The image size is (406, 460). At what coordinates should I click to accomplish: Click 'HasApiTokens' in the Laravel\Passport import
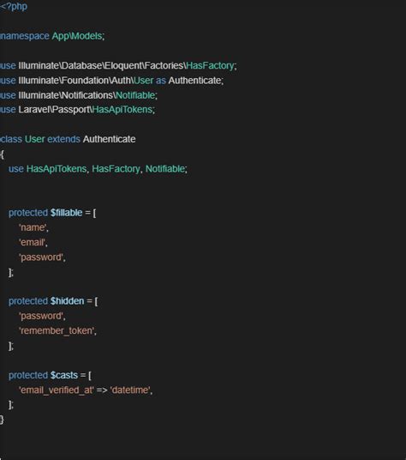tap(122, 110)
